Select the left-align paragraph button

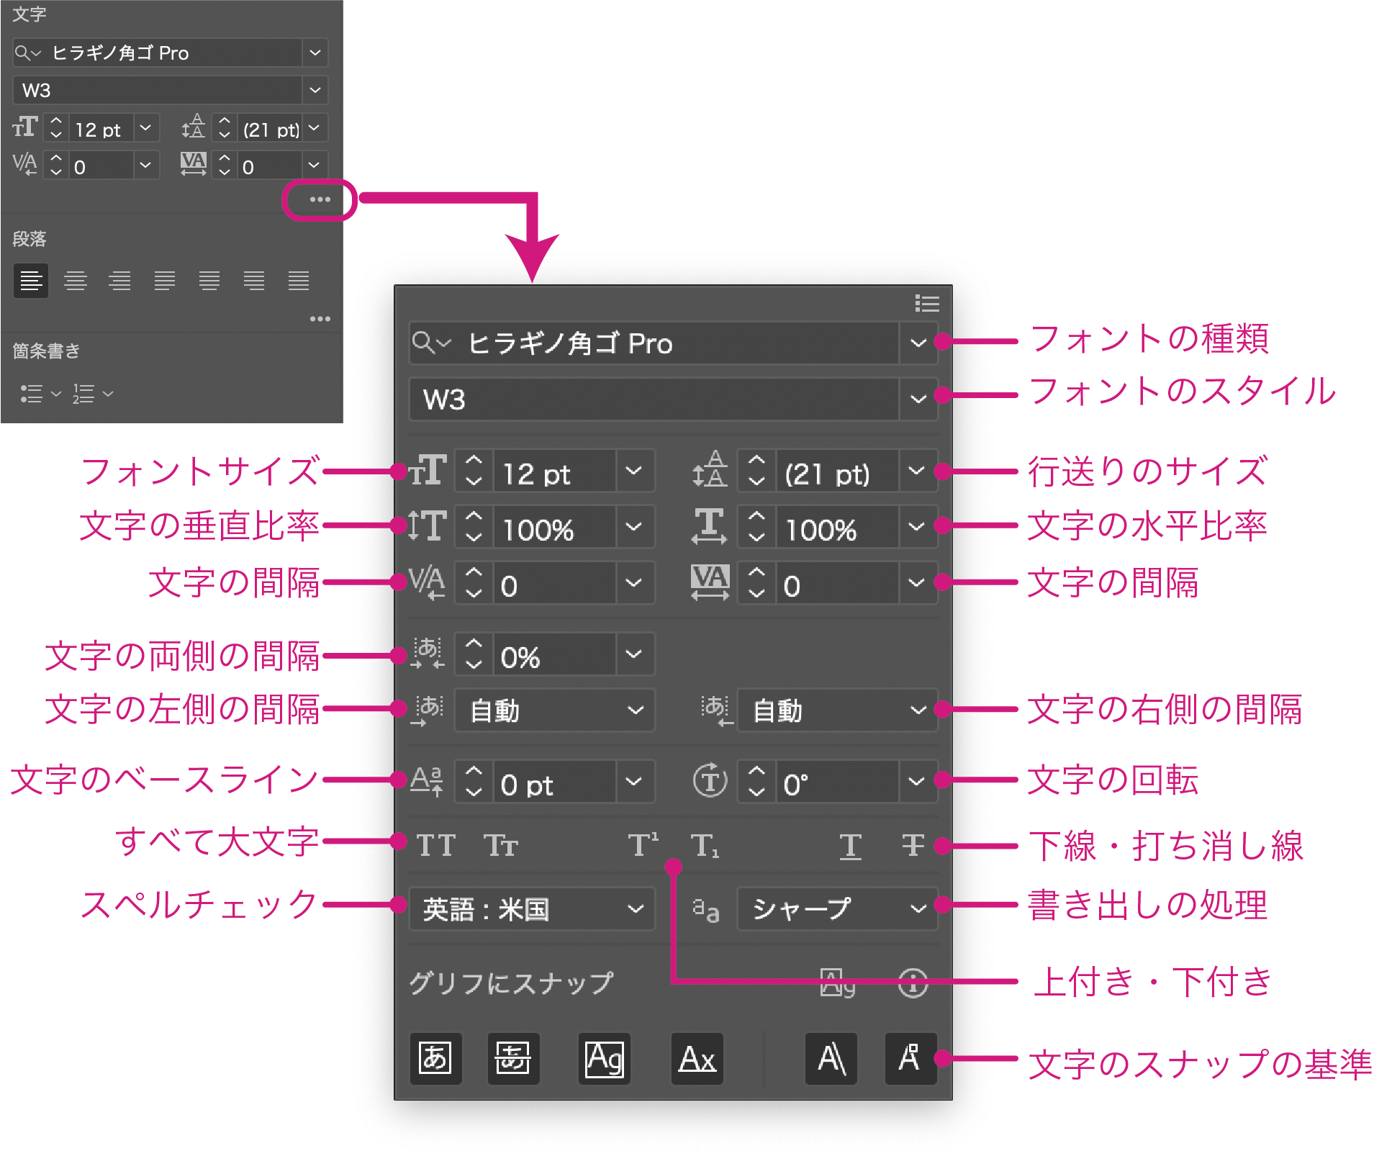click(31, 281)
